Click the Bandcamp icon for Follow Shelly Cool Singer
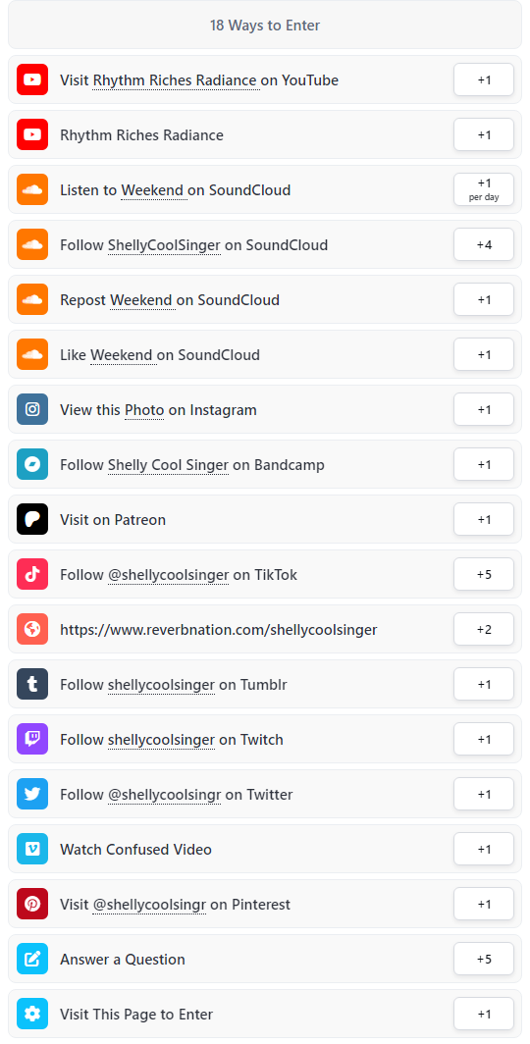This screenshot has height=1044, width=530. [x=32, y=464]
